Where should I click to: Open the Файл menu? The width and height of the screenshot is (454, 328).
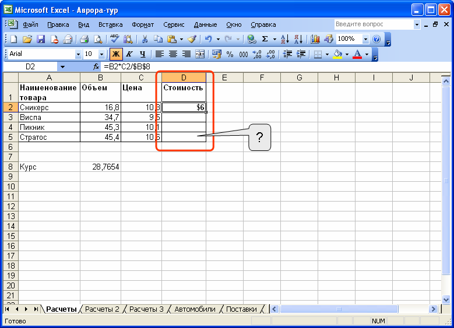(30, 24)
